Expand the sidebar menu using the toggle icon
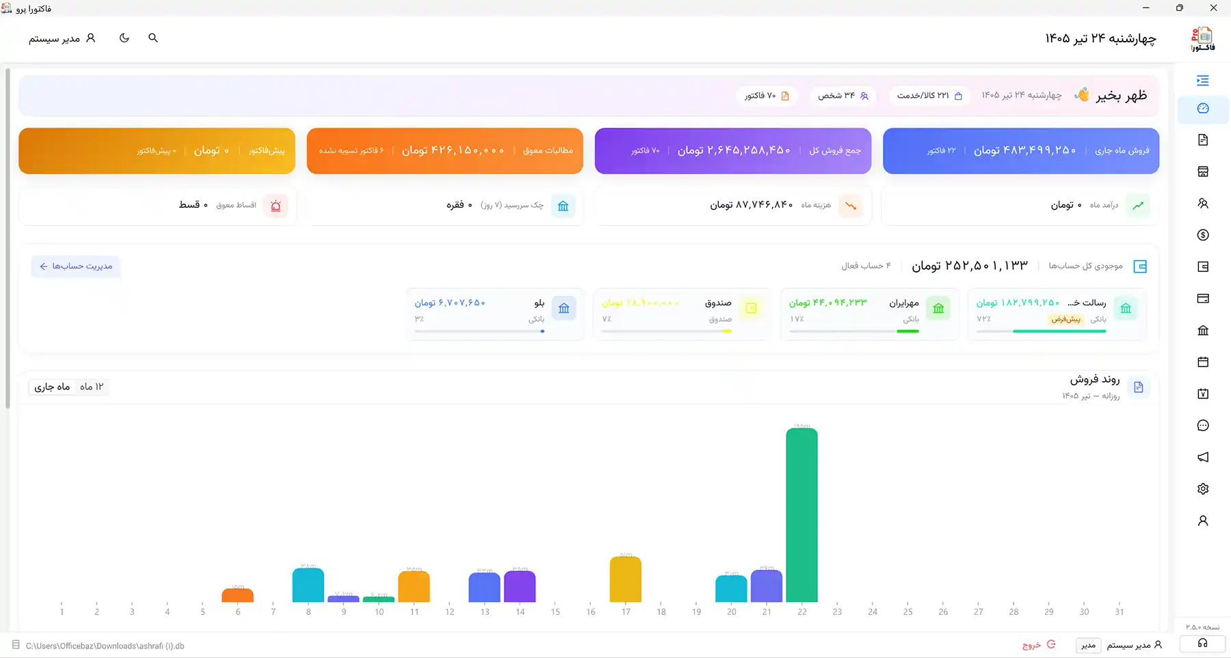The image size is (1231, 658). (x=1203, y=81)
